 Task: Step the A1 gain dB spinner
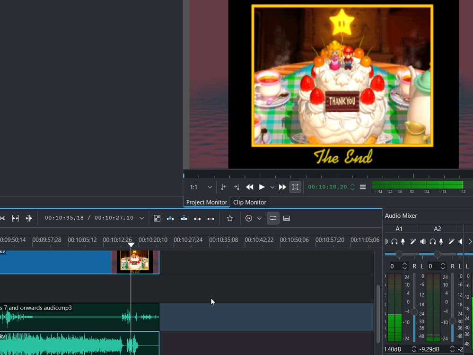414,349
